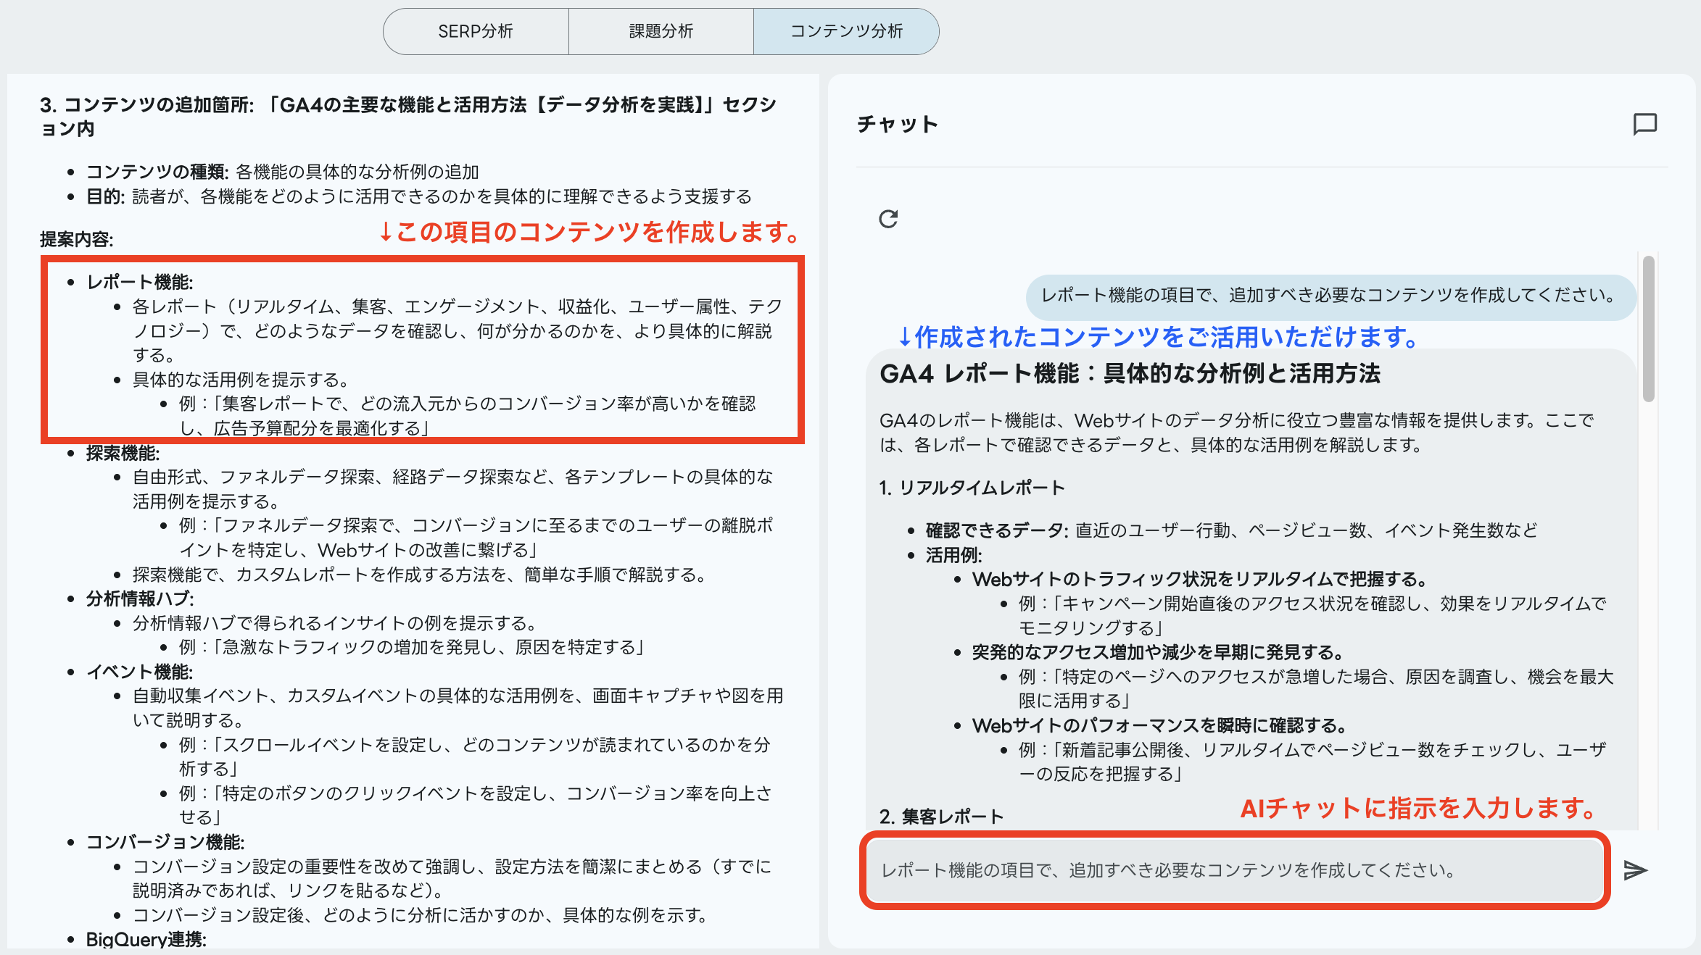The height and width of the screenshot is (955, 1701).
Task: Click the コンテンツの種類 bullet line
Action: pyautogui.click(x=283, y=172)
